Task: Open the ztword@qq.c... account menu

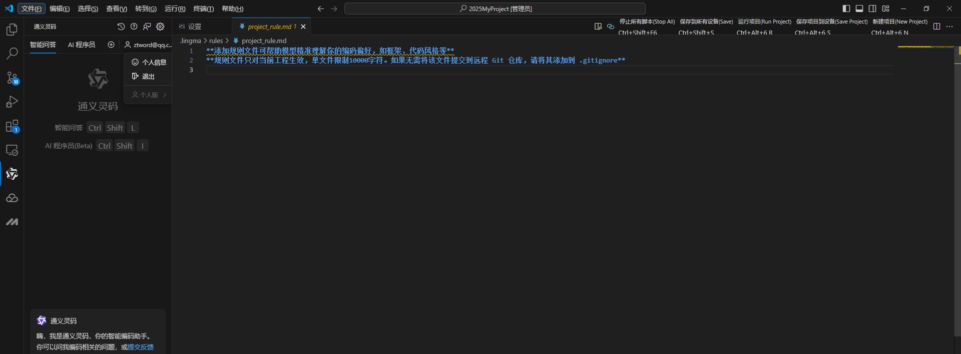Action: coord(148,45)
